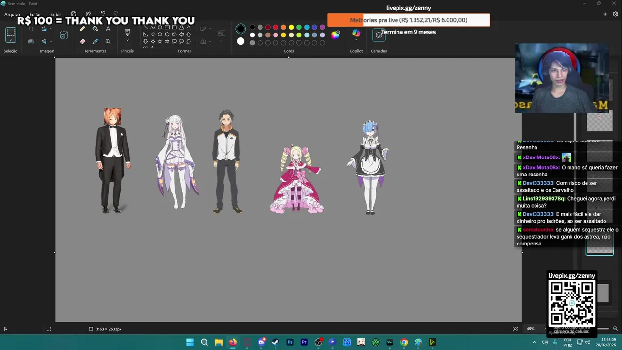Image resolution: width=622 pixels, height=350 pixels.
Task: Open the Camadas layers panel
Action: coord(379,35)
